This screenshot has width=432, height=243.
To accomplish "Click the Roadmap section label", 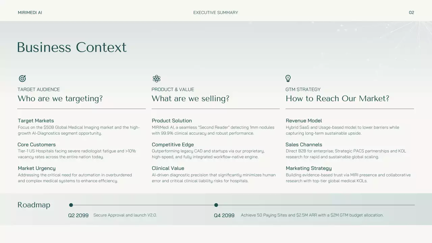I will coord(34,205).
